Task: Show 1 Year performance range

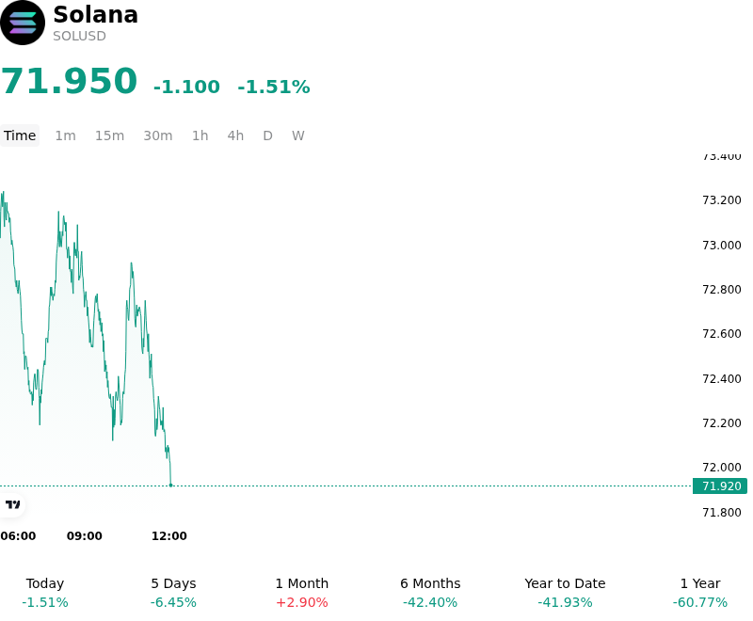Action: 700,593
